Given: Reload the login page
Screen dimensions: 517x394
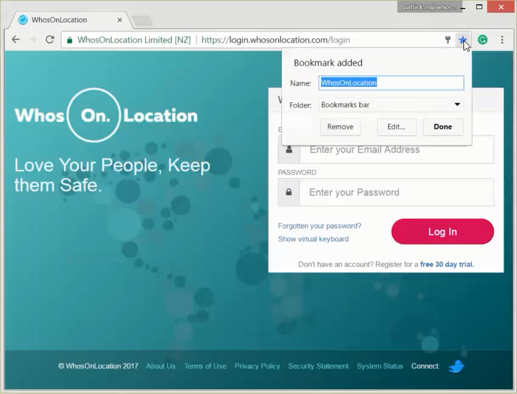Looking at the screenshot, I should pyautogui.click(x=50, y=40).
